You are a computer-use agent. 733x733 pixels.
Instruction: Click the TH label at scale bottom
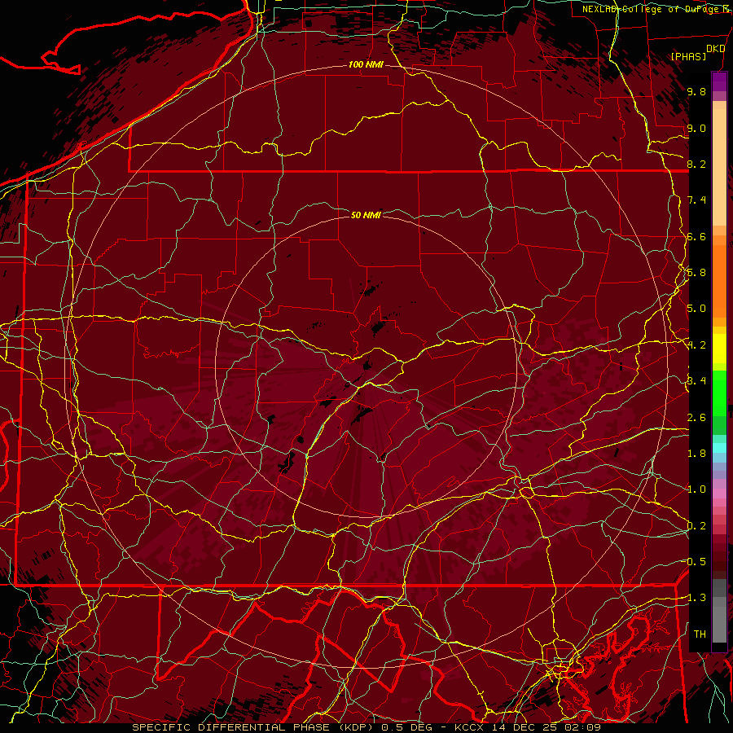coord(700,634)
